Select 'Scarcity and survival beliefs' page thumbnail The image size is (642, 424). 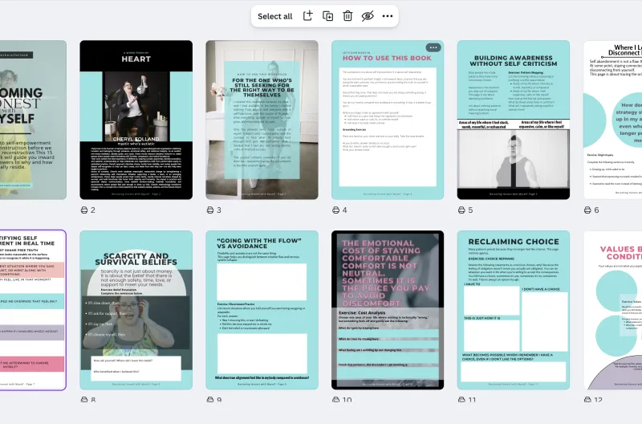pyautogui.click(x=136, y=310)
